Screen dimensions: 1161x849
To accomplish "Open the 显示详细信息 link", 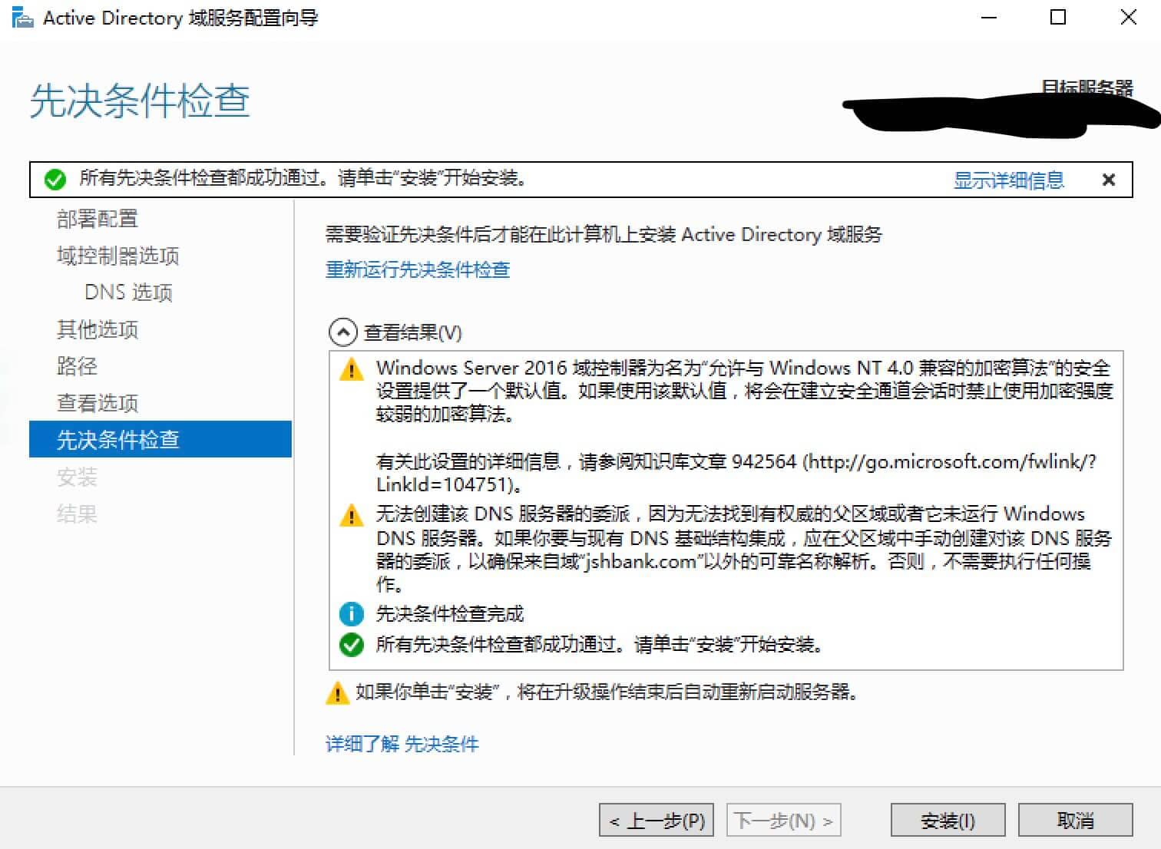I will [1008, 180].
